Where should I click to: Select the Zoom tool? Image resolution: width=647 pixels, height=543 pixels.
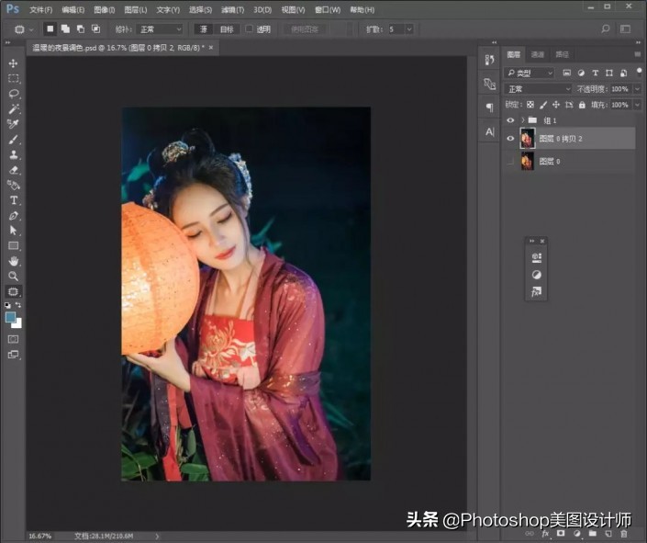13,276
